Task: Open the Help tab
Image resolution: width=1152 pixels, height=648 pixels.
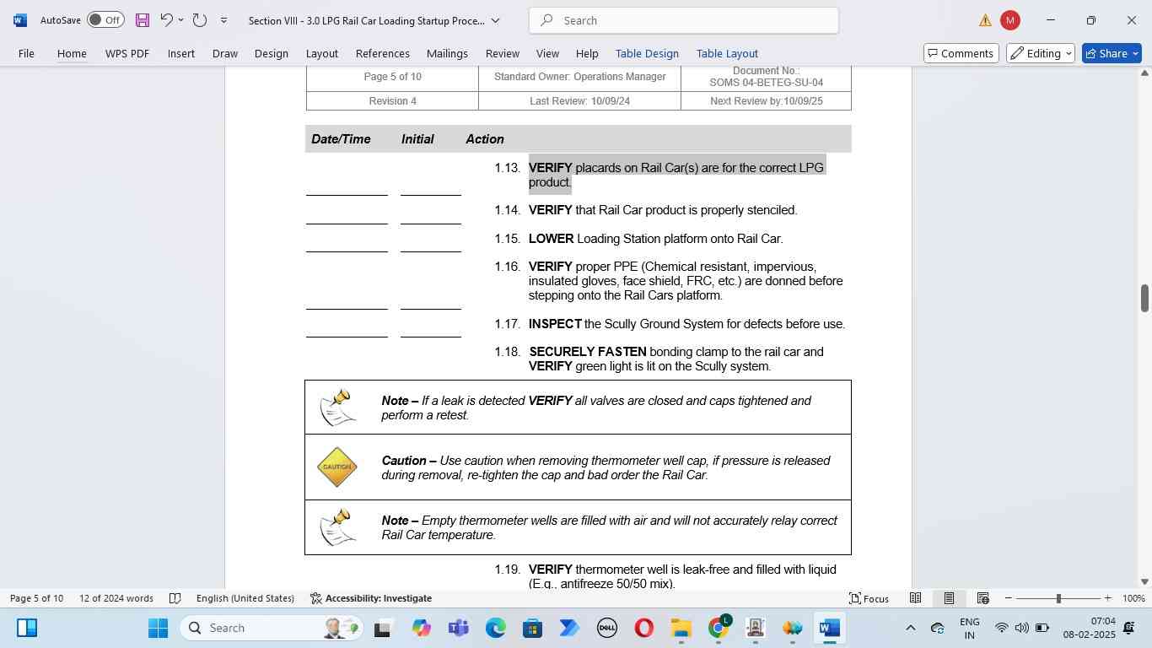Action: click(587, 53)
